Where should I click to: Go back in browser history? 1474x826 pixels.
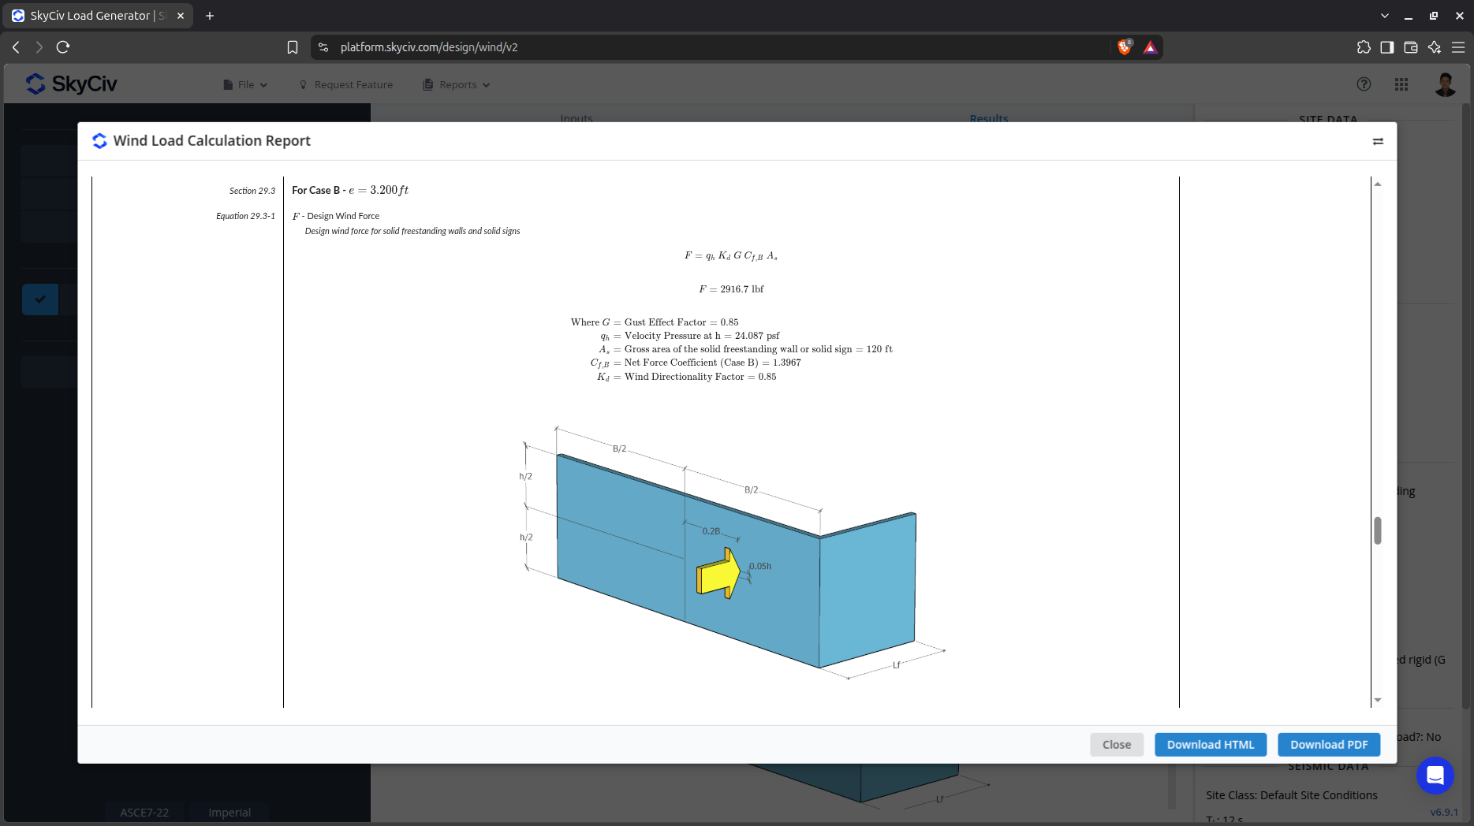16,47
